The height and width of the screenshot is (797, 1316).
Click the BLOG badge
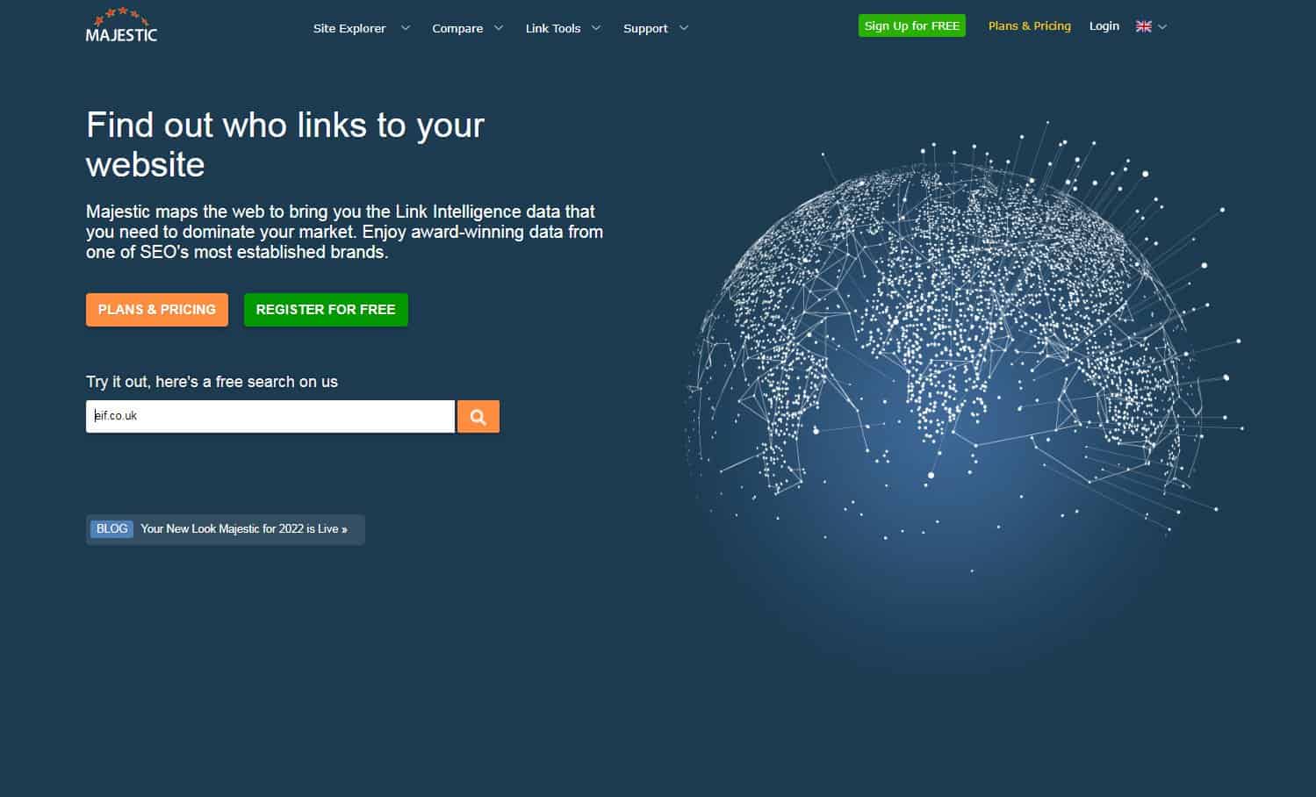click(111, 528)
